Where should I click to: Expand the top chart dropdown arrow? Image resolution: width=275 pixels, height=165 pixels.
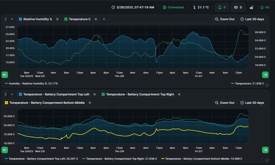click(12, 19)
